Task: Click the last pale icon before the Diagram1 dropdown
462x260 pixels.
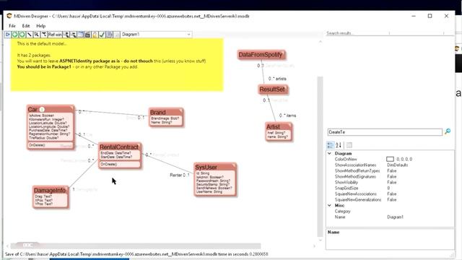Action: coord(116,35)
